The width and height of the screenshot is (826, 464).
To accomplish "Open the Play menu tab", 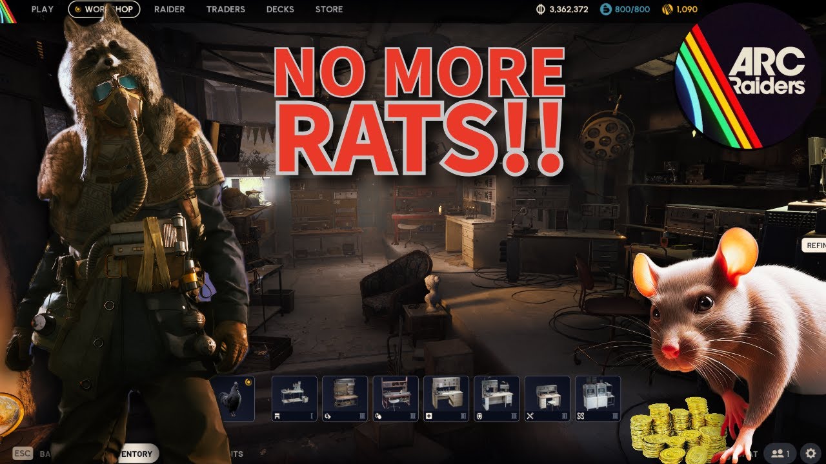I will (x=43, y=9).
